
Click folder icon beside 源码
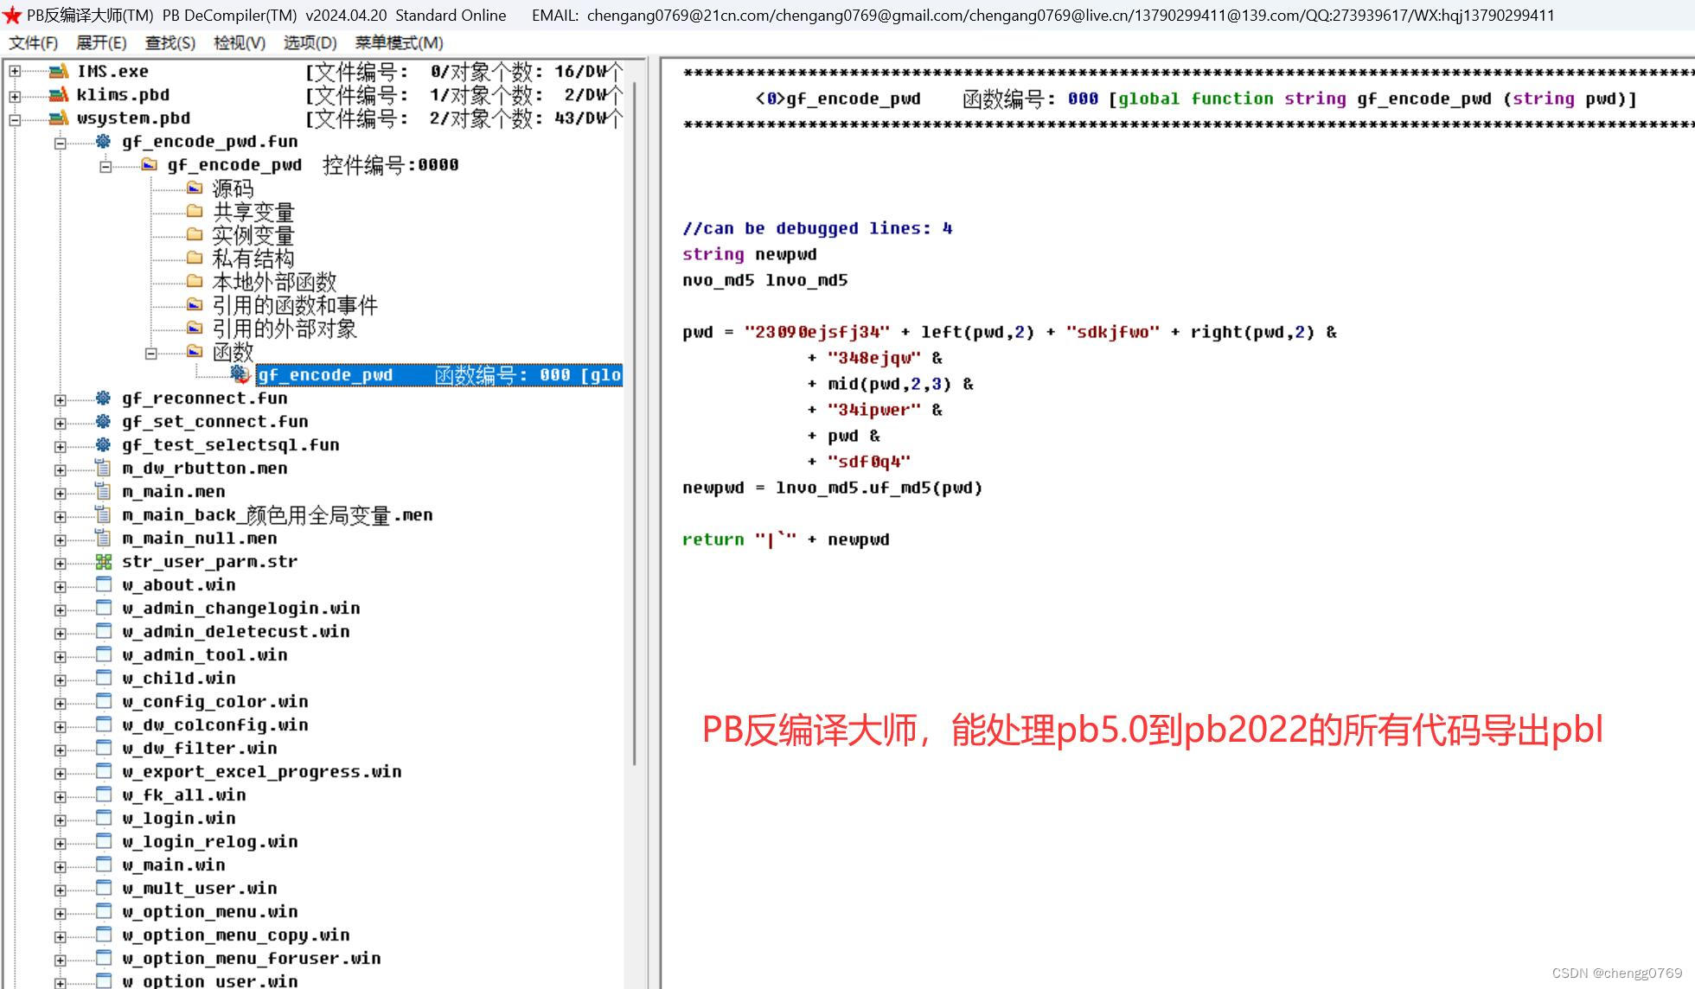(195, 188)
